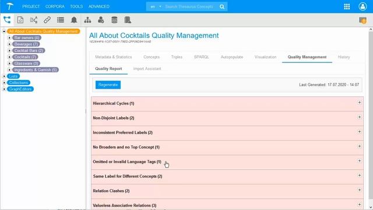The height and width of the screenshot is (210, 373).
Task: Expand Inconsistent Preferred Labels plus icon
Action: click(x=360, y=131)
